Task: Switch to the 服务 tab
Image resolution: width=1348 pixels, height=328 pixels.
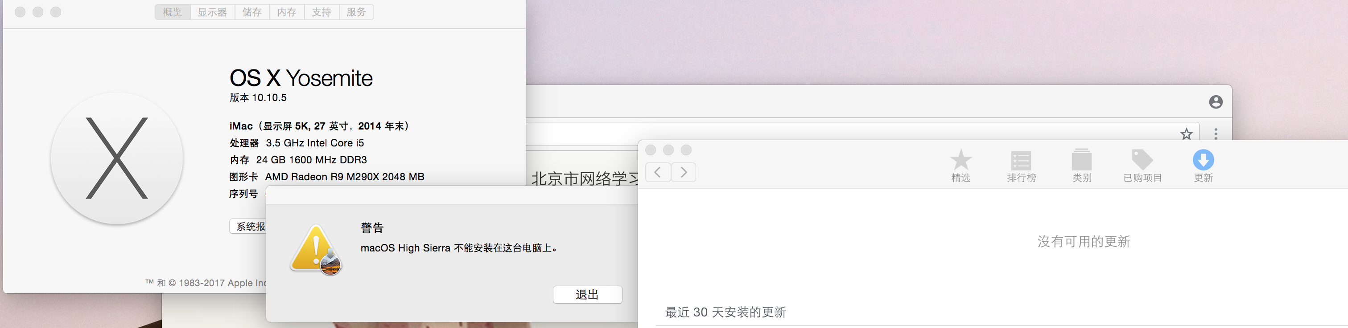Action: click(x=356, y=12)
